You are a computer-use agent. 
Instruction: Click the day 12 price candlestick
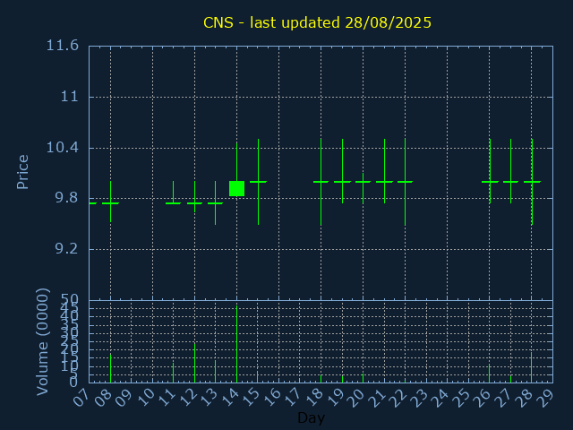coord(194,197)
